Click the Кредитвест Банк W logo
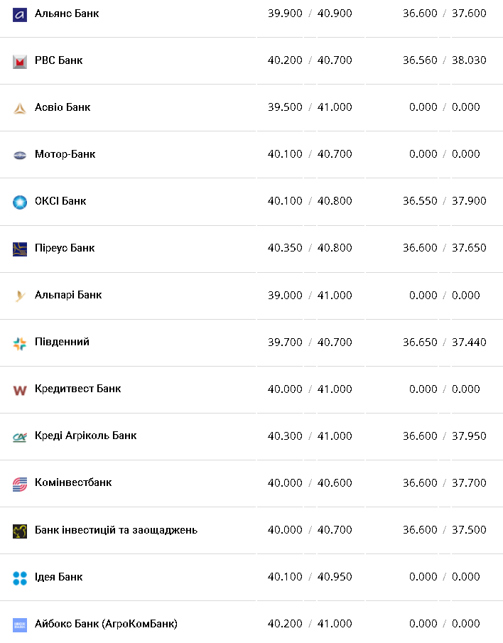This screenshot has width=503, height=643. (x=20, y=390)
